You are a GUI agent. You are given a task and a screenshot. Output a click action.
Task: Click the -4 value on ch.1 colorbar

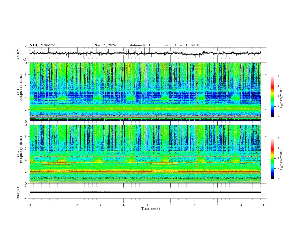coord(278,86)
